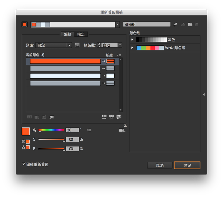This screenshot has width=223, height=197.
Task: Toggle recolor arrow on second gray row
Action: coord(103,83)
